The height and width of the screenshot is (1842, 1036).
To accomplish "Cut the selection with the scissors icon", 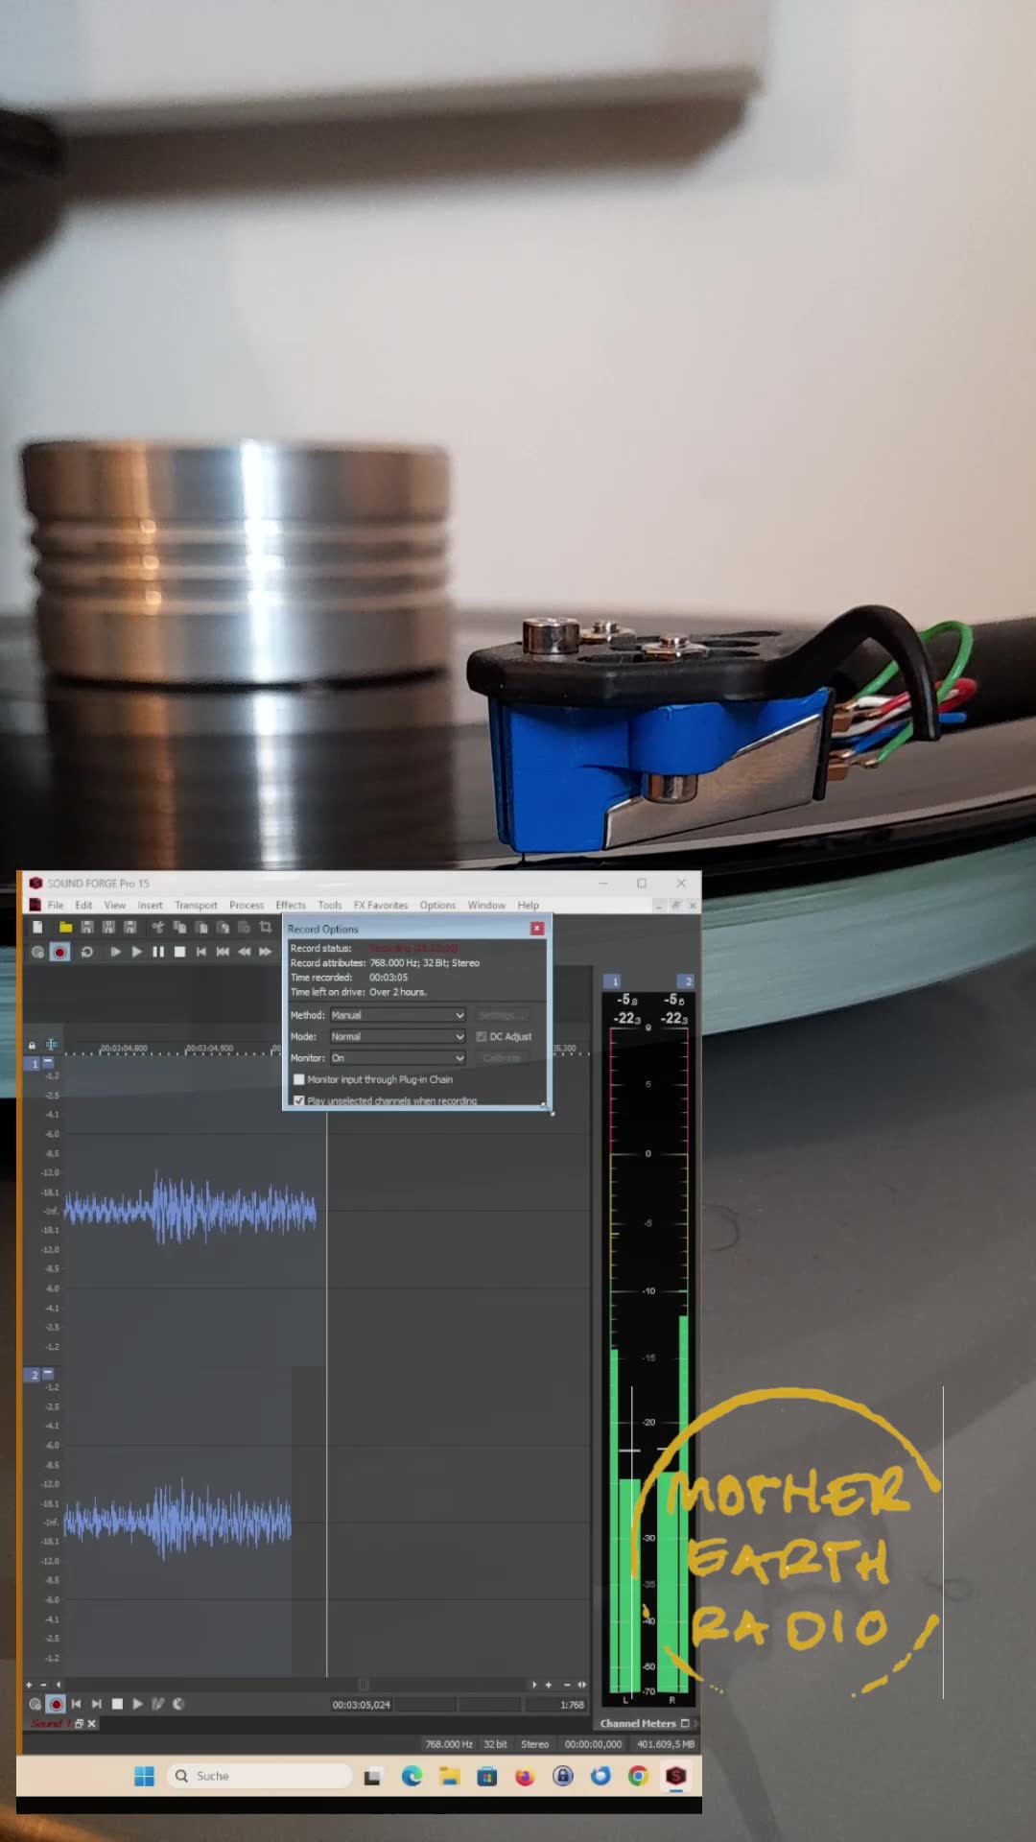I will click(157, 927).
